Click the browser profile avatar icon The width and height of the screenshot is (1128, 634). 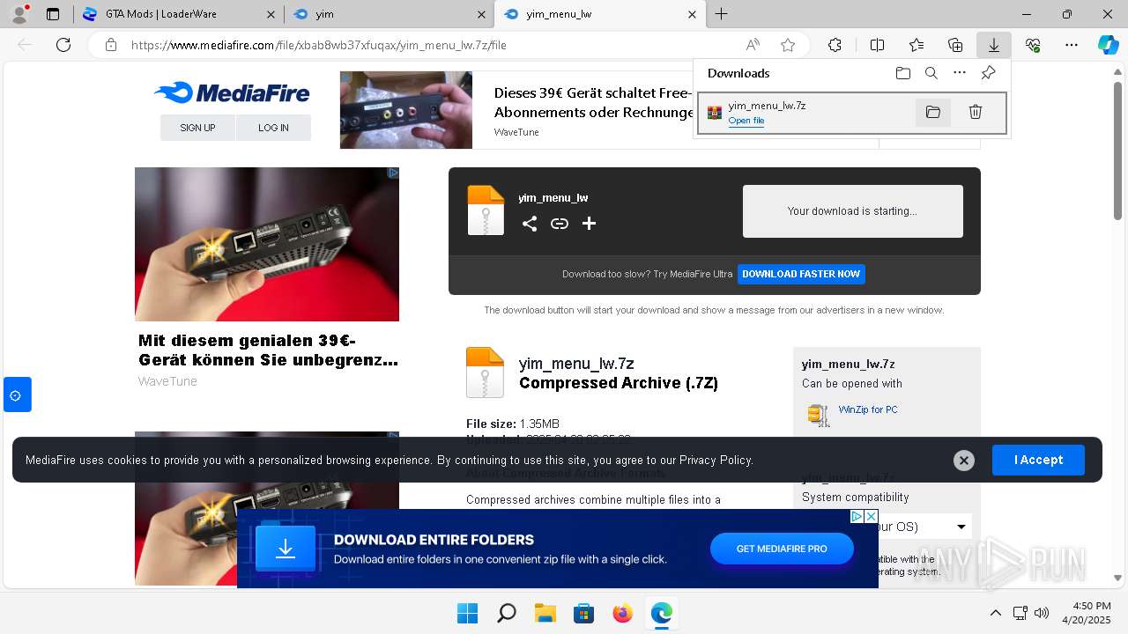(19, 14)
